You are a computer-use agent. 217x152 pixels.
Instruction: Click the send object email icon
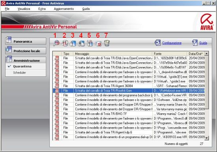tap(98, 44)
